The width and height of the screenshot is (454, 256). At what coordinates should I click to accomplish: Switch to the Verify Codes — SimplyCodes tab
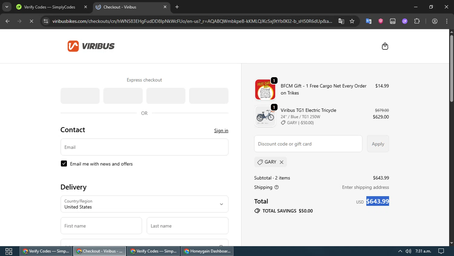click(50, 7)
